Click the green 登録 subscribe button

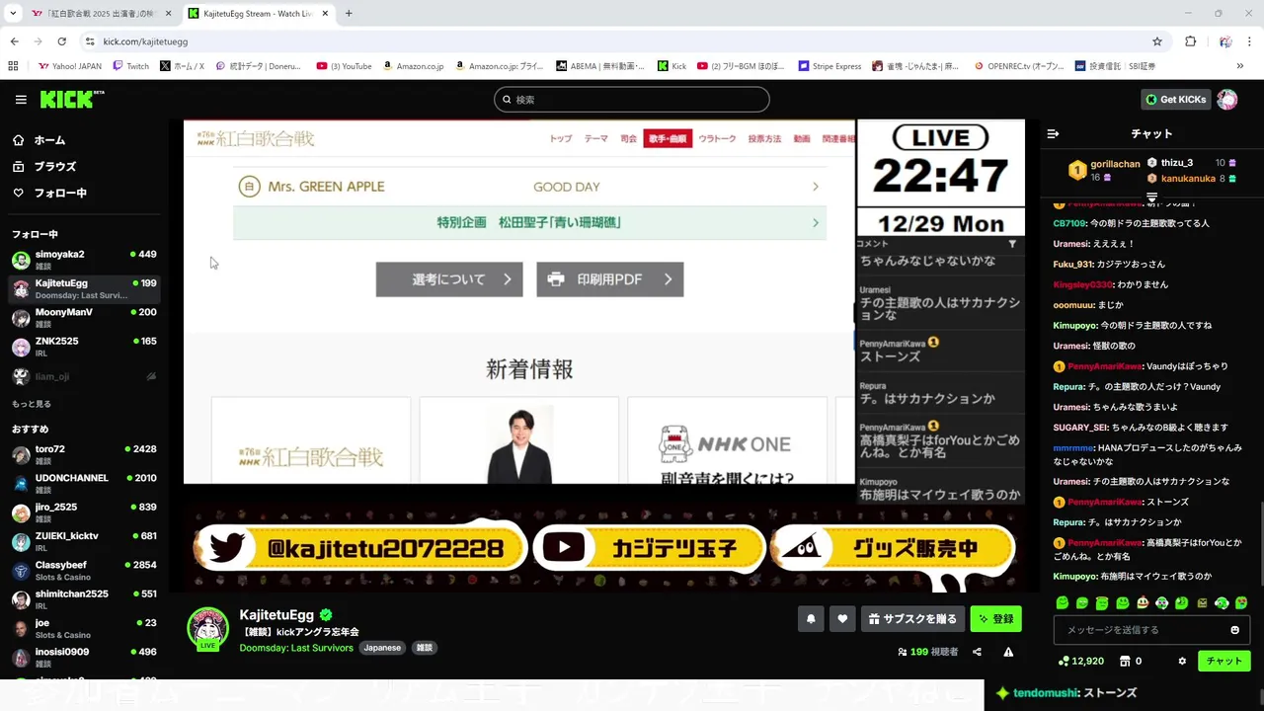pyautogui.click(x=995, y=619)
